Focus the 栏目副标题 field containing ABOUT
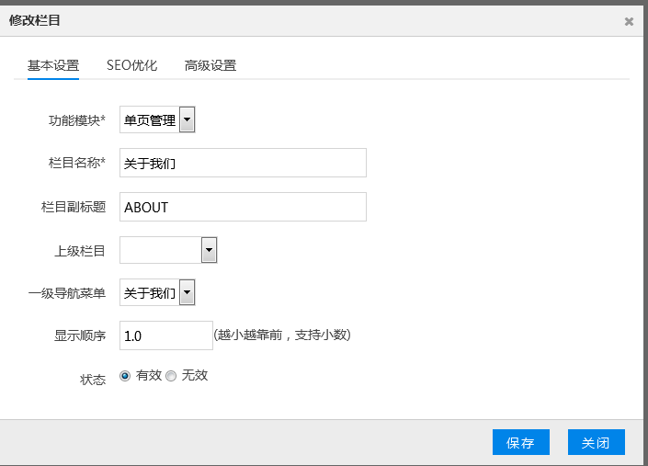The image size is (648, 466). click(x=244, y=207)
